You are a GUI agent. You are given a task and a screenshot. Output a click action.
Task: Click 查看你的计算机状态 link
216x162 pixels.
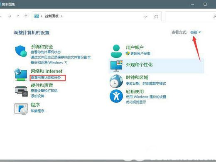pos(46,52)
